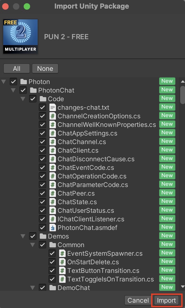Uncheck the OnStartDelete.cs checkbox
This screenshot has width=185, height=308.
click(x=52, y=262)
